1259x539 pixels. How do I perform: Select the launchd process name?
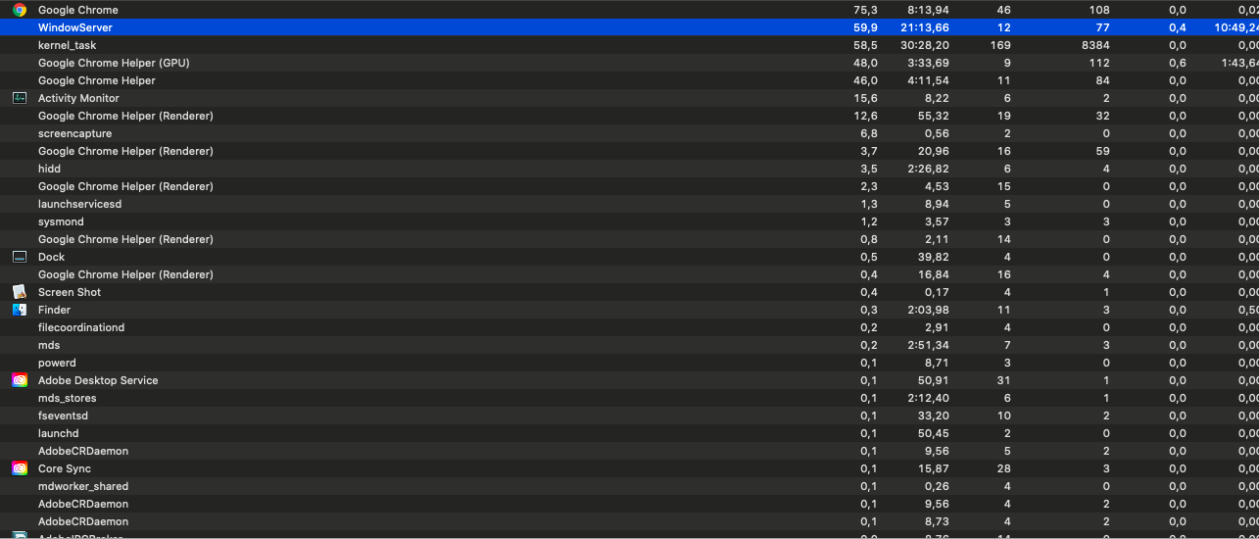click(x=58, y=433)
